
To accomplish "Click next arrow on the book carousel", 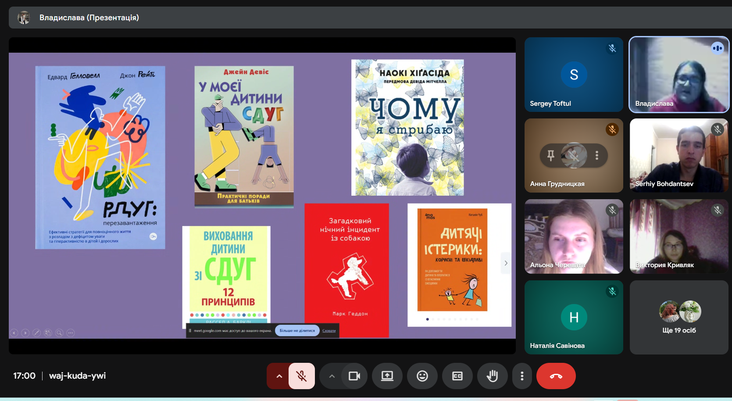I will (x=506, y=263).
